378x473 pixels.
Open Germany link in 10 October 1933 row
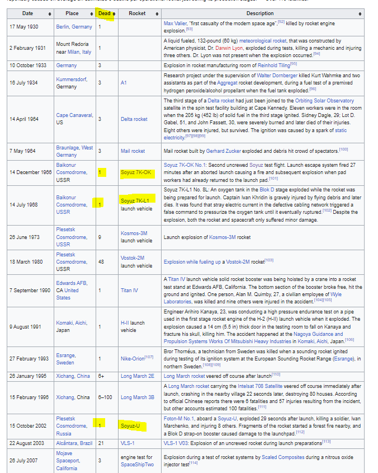tap(67, 65)
